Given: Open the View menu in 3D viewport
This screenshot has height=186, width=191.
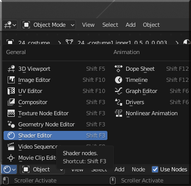Looking at the screenshot, I should (x=88, y=25).
